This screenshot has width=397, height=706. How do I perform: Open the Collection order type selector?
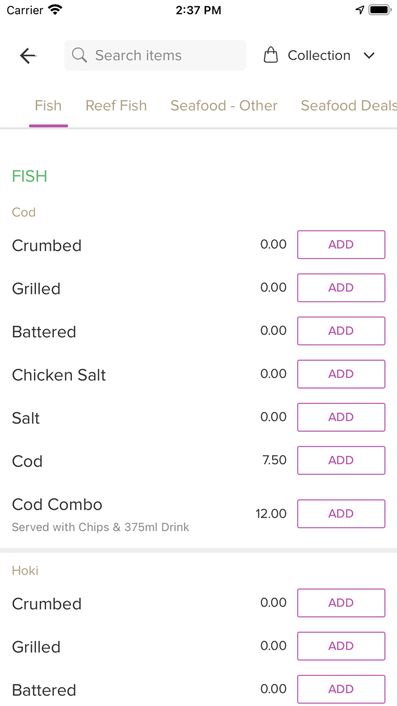pyautogui.click(x=319, y=56)
